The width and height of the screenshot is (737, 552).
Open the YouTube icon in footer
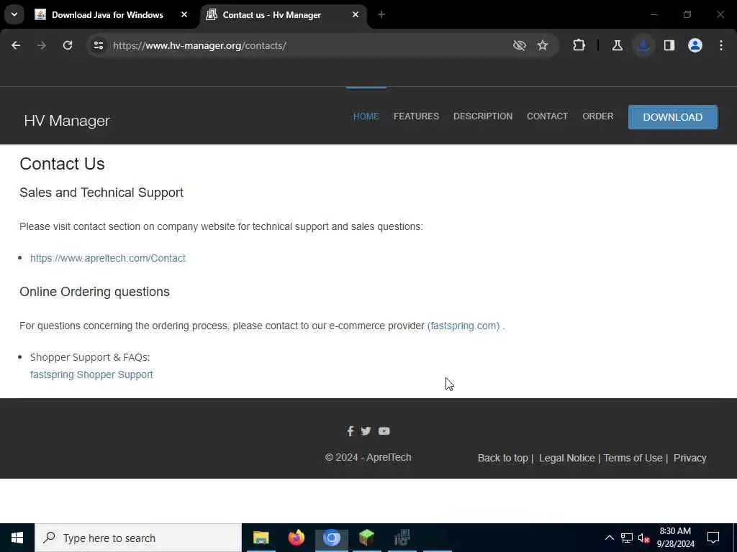tap(384, 431)
